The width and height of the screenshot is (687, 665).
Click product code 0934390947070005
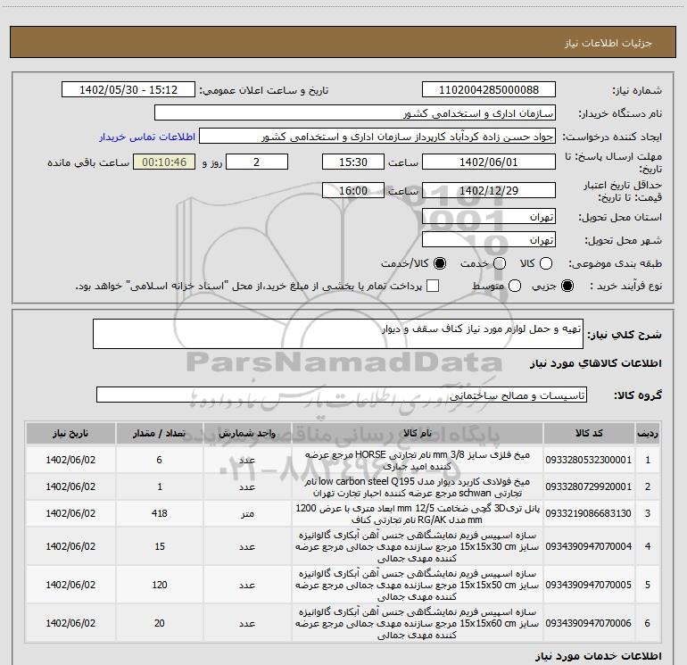click(589, 585)
